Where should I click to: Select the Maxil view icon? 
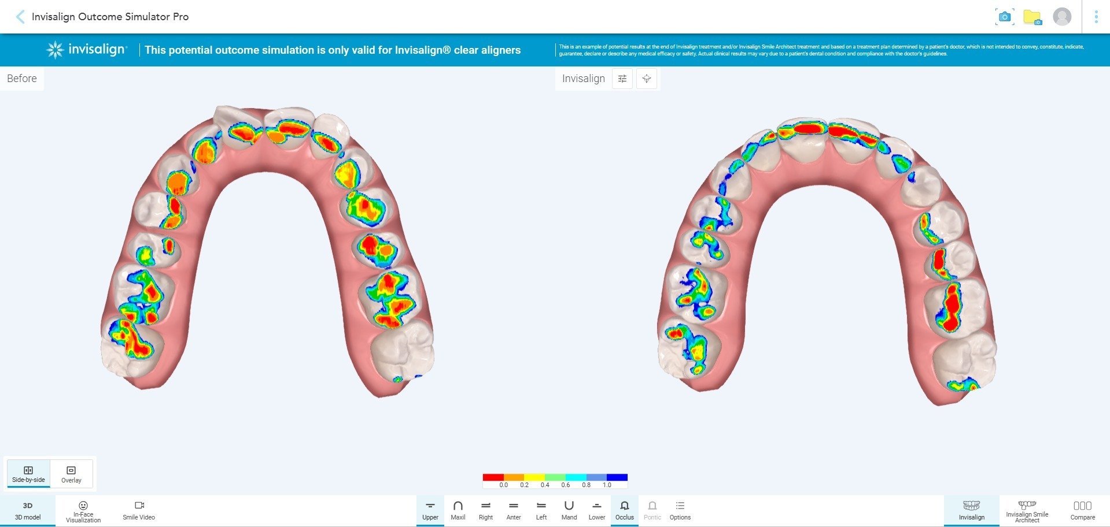click(458, 511)
